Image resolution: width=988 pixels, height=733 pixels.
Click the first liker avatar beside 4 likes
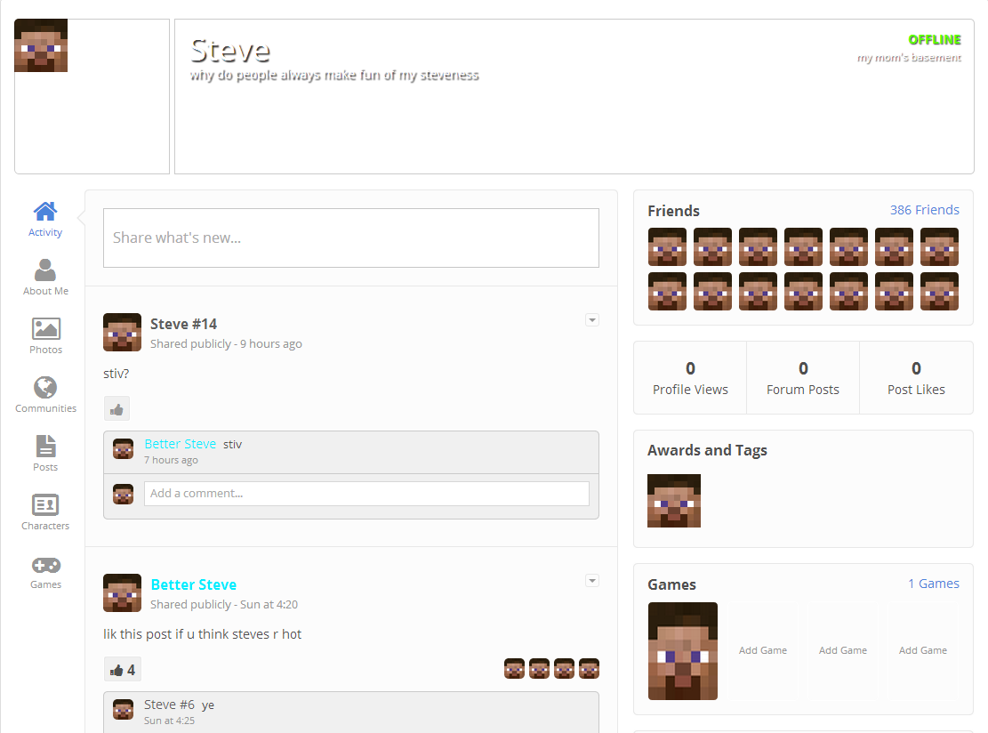click(514, 669)
